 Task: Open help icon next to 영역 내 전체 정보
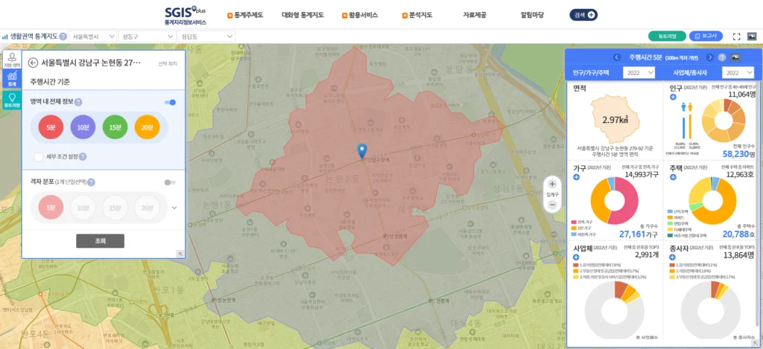[x=78, y=102]
